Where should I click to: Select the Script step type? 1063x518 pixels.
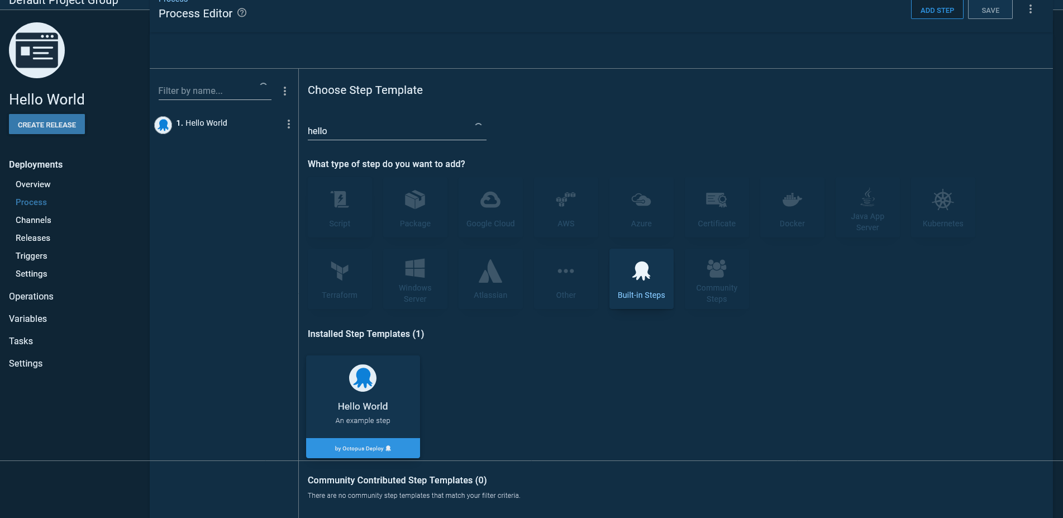coord(340,208)
